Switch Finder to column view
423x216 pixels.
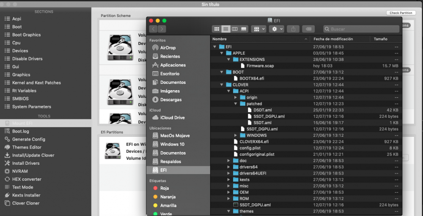pyautogui.click(x=235, y=29)
